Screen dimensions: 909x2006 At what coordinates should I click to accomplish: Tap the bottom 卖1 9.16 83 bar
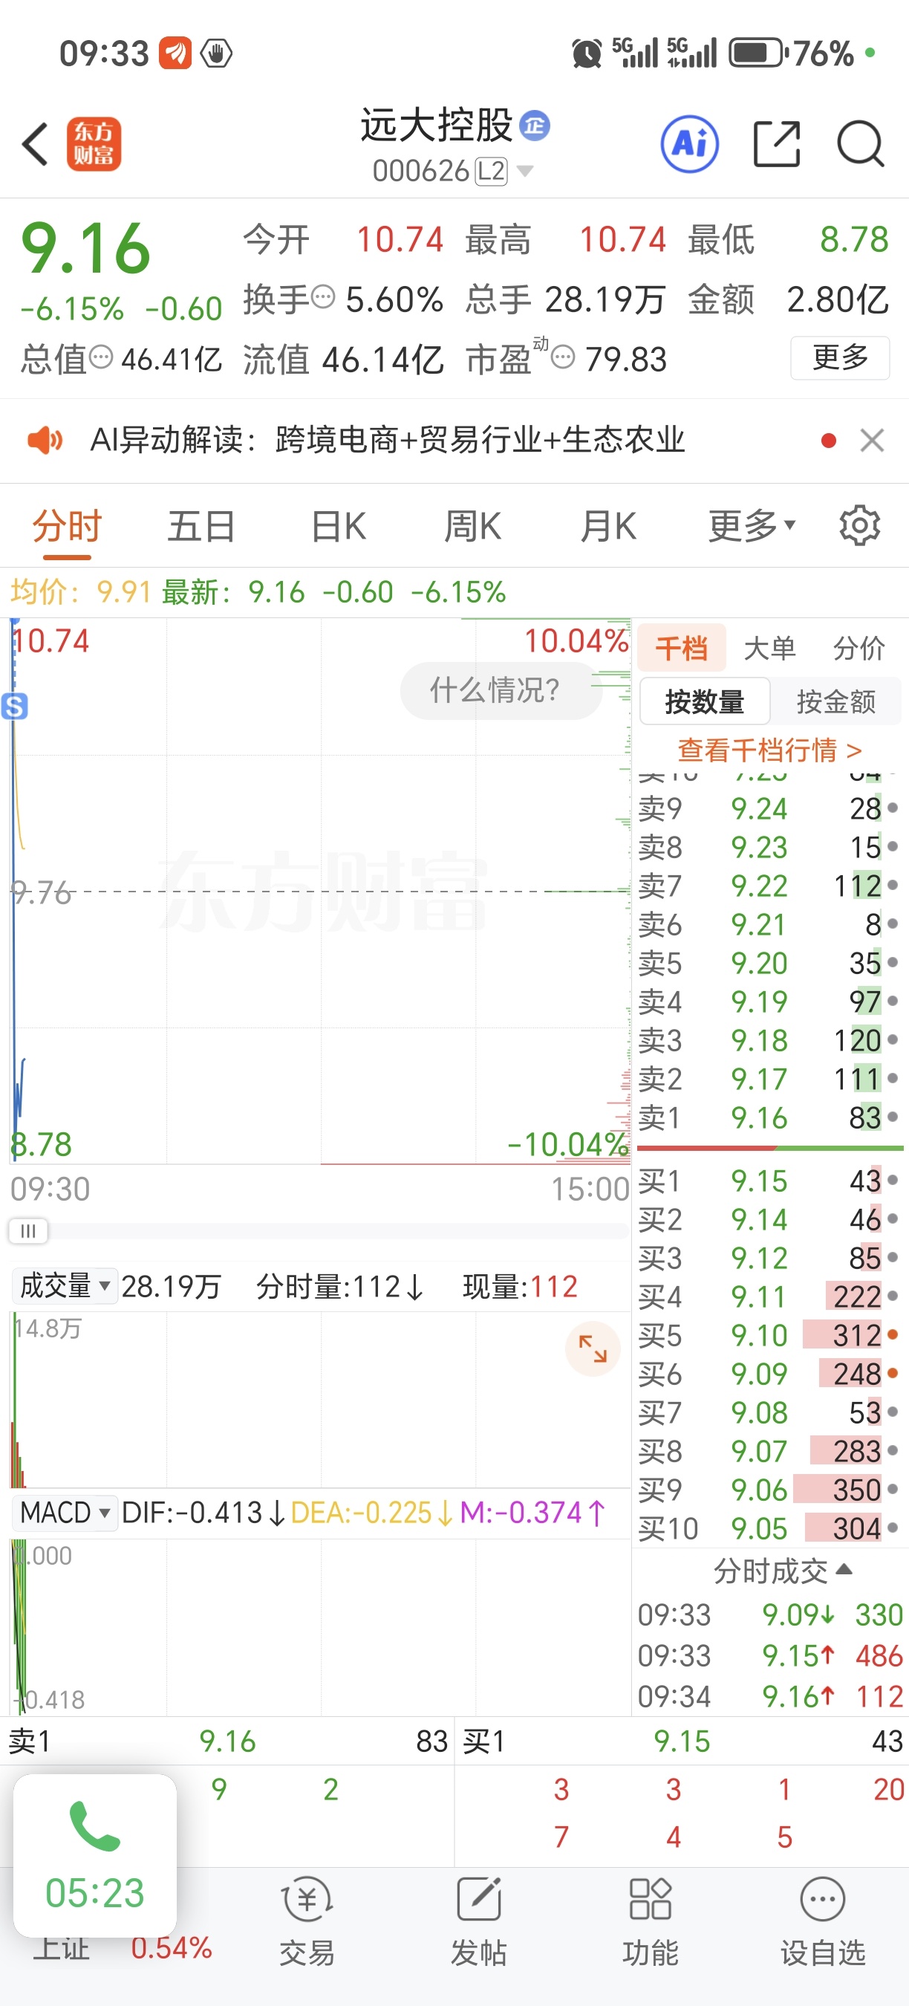tap(227, 1742)
